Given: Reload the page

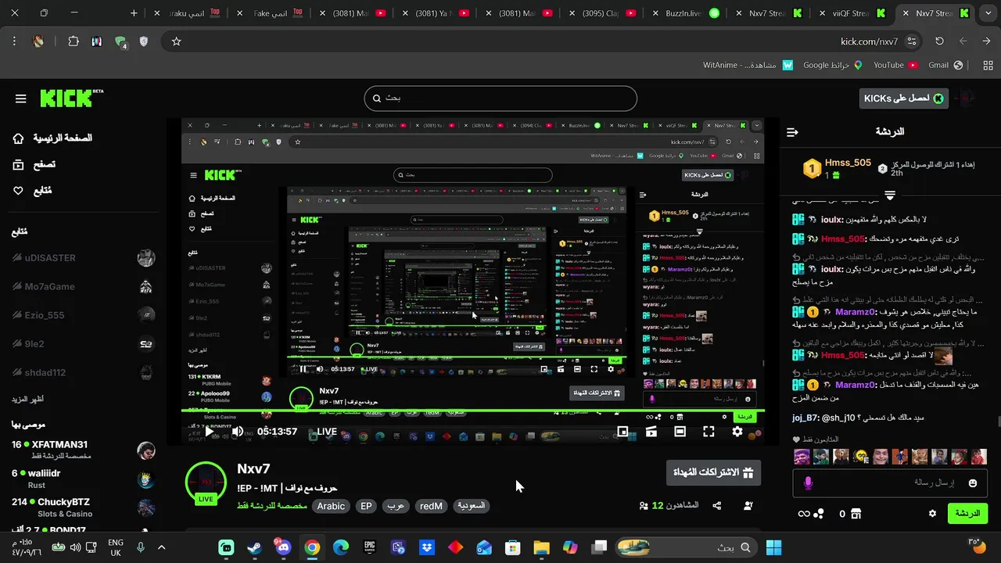Looking at the screenshot, I should pyautogui.click(x=939, y=41).
